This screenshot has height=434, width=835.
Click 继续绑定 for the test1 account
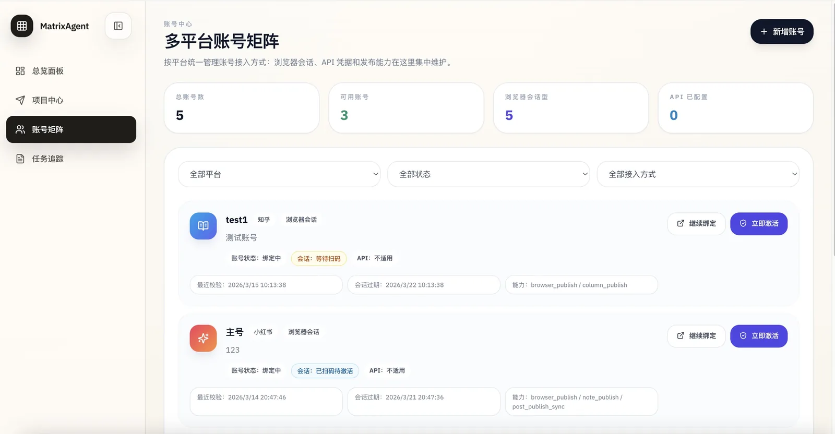pyautogui.click(x=696, y=224)
